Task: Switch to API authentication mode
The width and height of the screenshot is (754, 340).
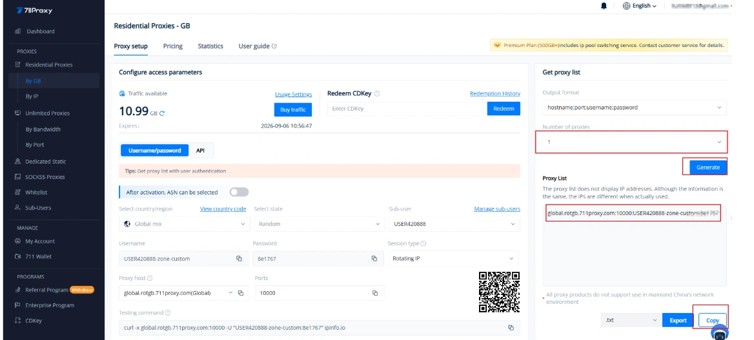Action: (201, 151)
